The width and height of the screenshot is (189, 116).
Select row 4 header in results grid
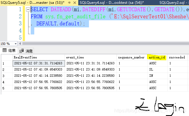(x=7, y=82)
